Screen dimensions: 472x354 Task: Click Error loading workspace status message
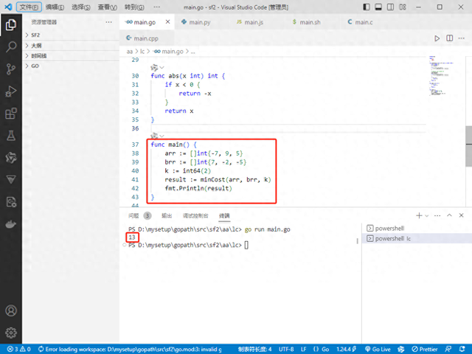(130, 349)
